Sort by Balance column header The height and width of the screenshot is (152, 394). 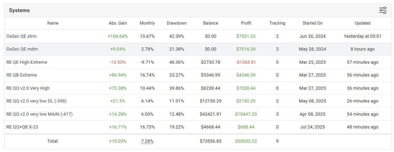click(211, 23)
